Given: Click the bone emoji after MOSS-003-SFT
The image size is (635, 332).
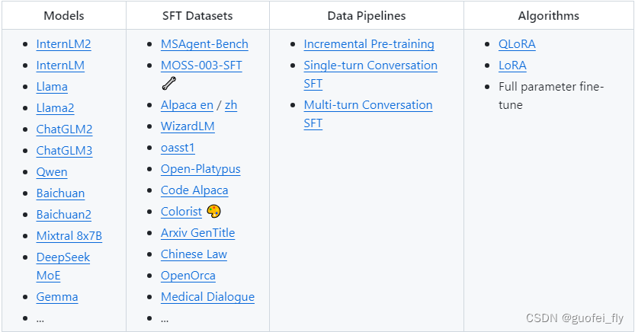Looking at the screenshot, I should pyautogui.click(x=168, y=84).
